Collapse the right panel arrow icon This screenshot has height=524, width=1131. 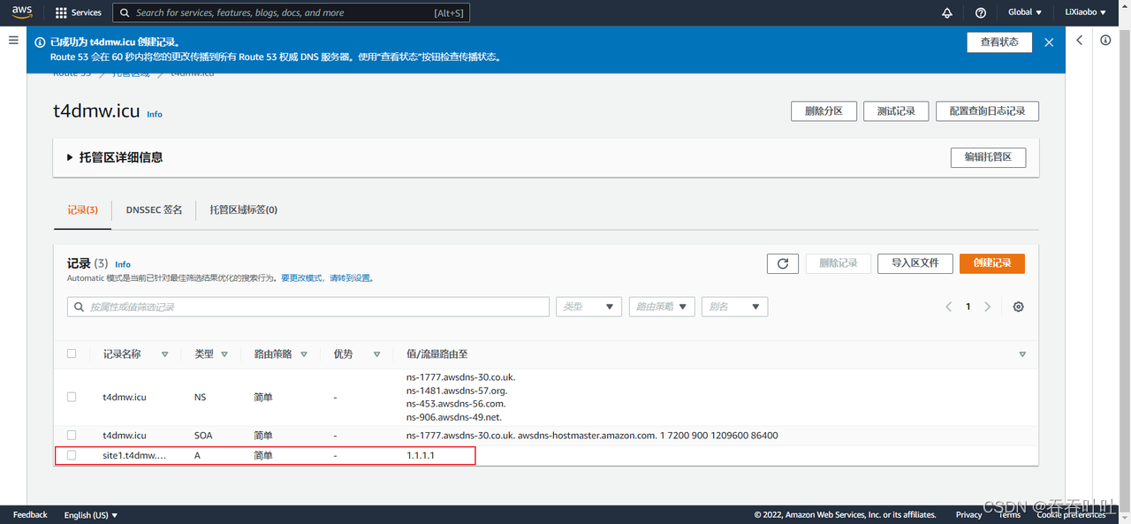tap(1079, 41)
